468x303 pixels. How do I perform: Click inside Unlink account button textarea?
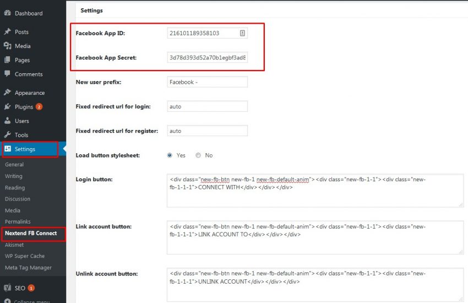(315, 285)
